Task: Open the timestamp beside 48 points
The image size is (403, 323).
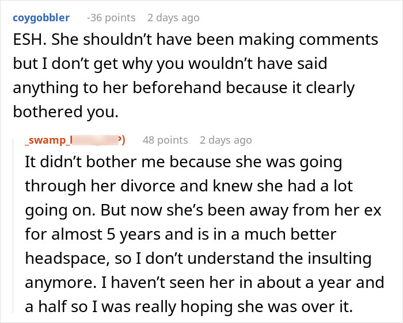Action: (226, 140)
